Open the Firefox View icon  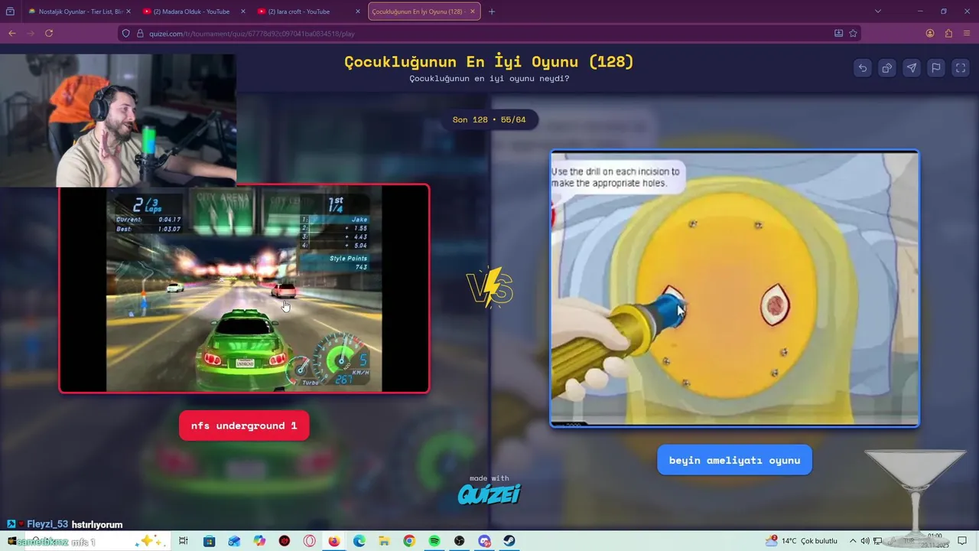(x=10, y=11)
